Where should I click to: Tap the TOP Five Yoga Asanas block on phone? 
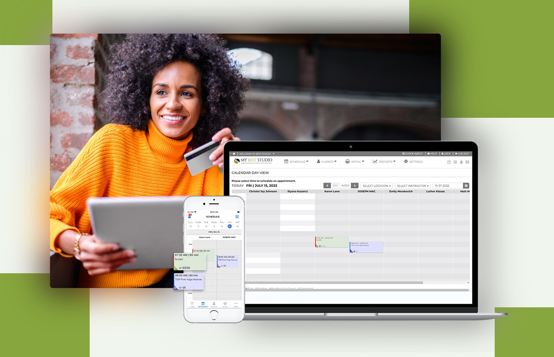tap(228, 261)
